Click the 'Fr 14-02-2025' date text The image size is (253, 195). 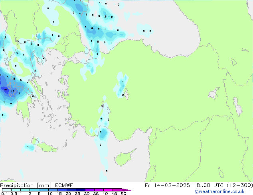coord(167,185)
